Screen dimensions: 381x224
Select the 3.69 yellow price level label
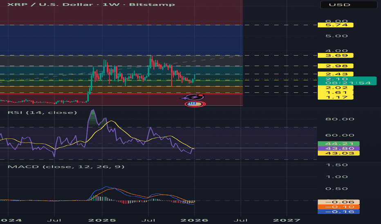[335, 55]
